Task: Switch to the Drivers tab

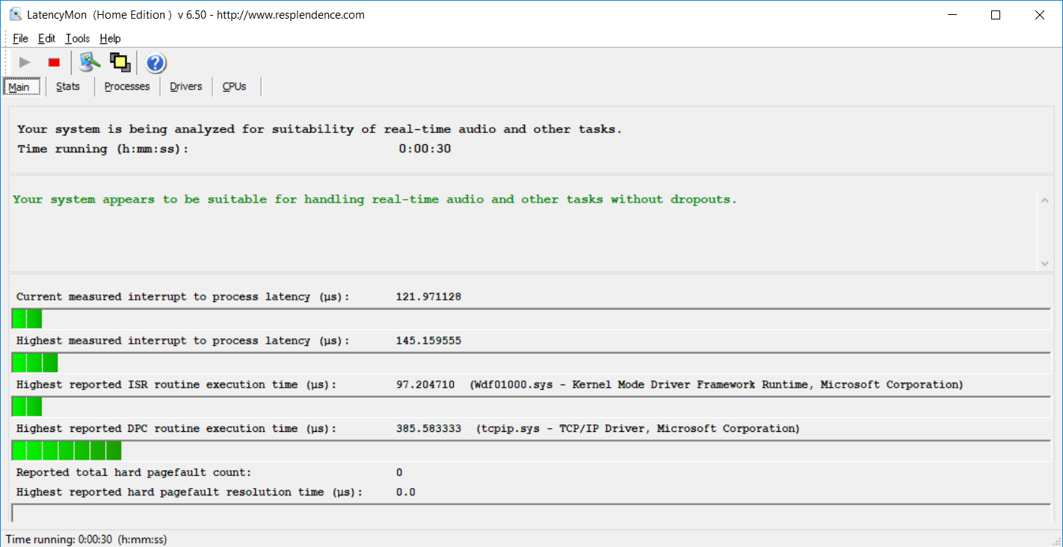Action: [x=186, y=87]
